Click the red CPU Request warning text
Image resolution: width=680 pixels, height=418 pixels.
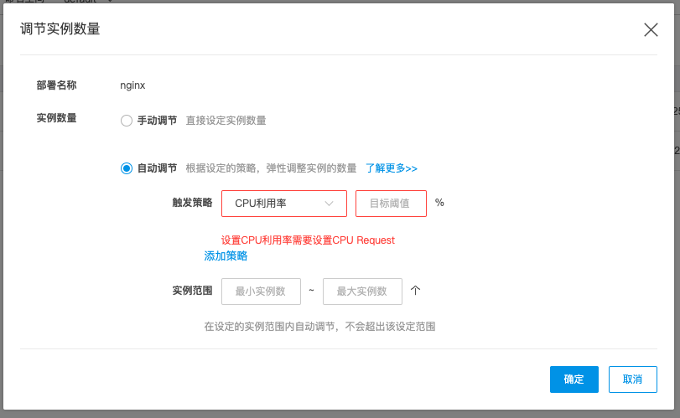308,240
